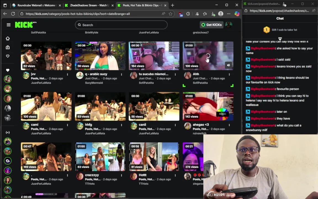Open the q - arabic sucy clip thumbnail

tap(100, 56)
